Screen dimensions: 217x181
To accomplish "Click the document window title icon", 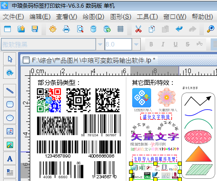I will [26, 60].
